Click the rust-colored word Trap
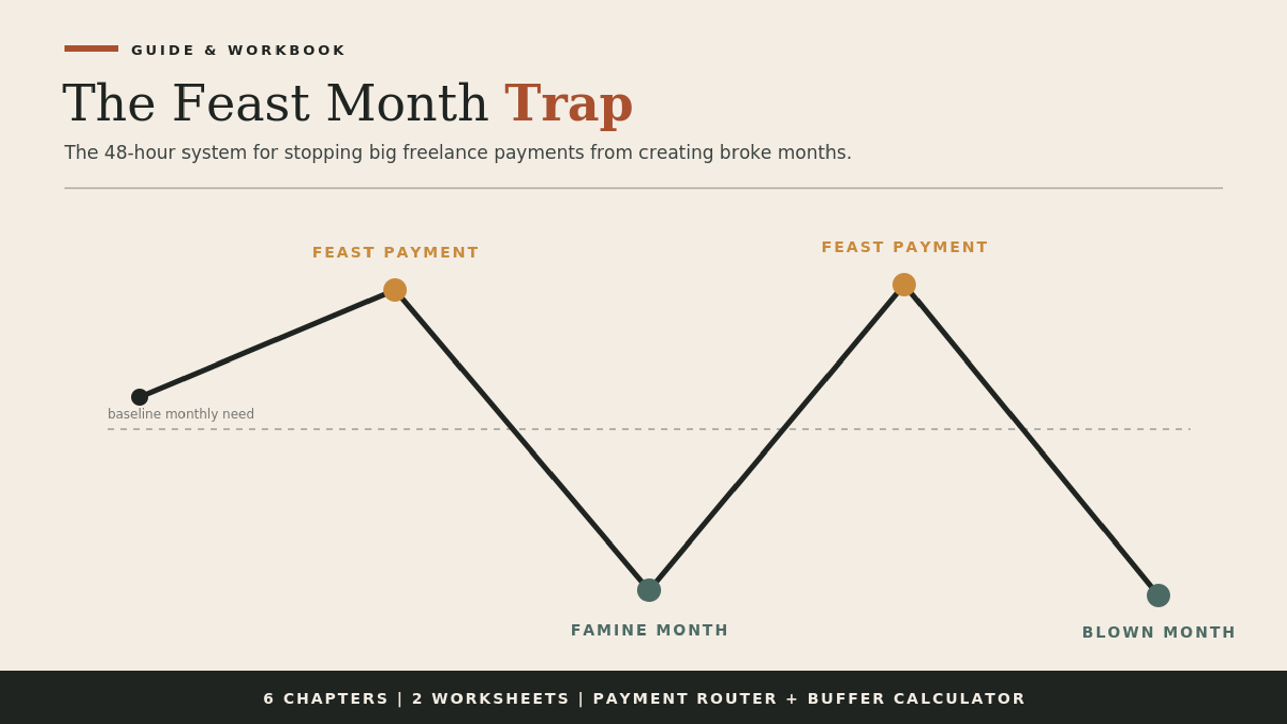 (x=568, y=105)
